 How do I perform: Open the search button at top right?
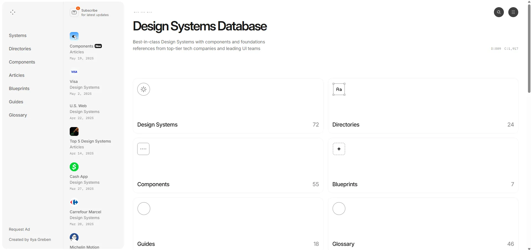point(499,12)
